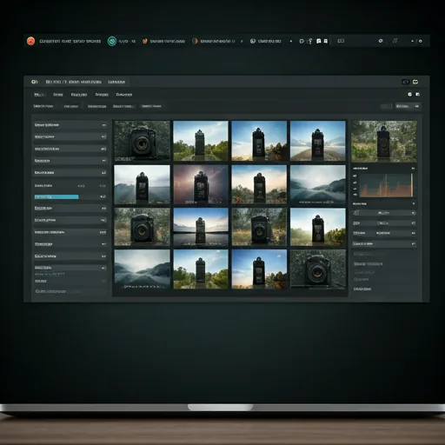Screen dimensions: 445x445
Task: Click the dark camera icon in the window header
Action: (406, 82)
